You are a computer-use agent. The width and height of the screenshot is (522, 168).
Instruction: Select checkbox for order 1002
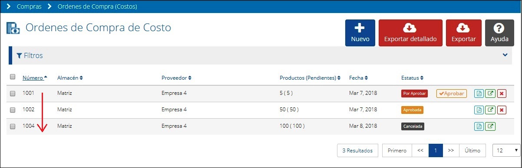coord(13,110)
